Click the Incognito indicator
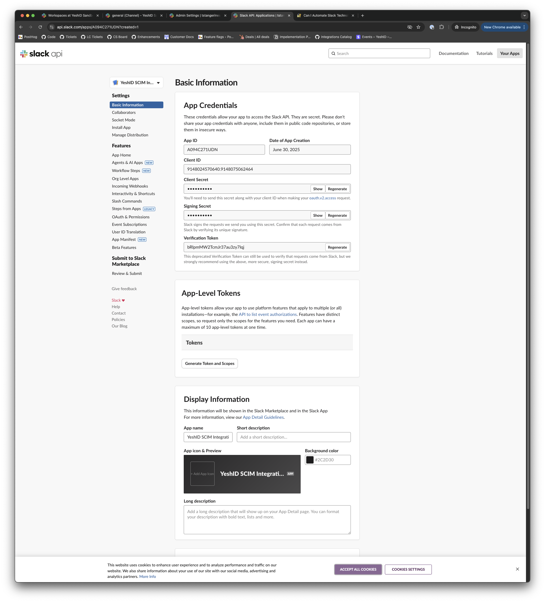545x602 pixels. click(466, 27)
